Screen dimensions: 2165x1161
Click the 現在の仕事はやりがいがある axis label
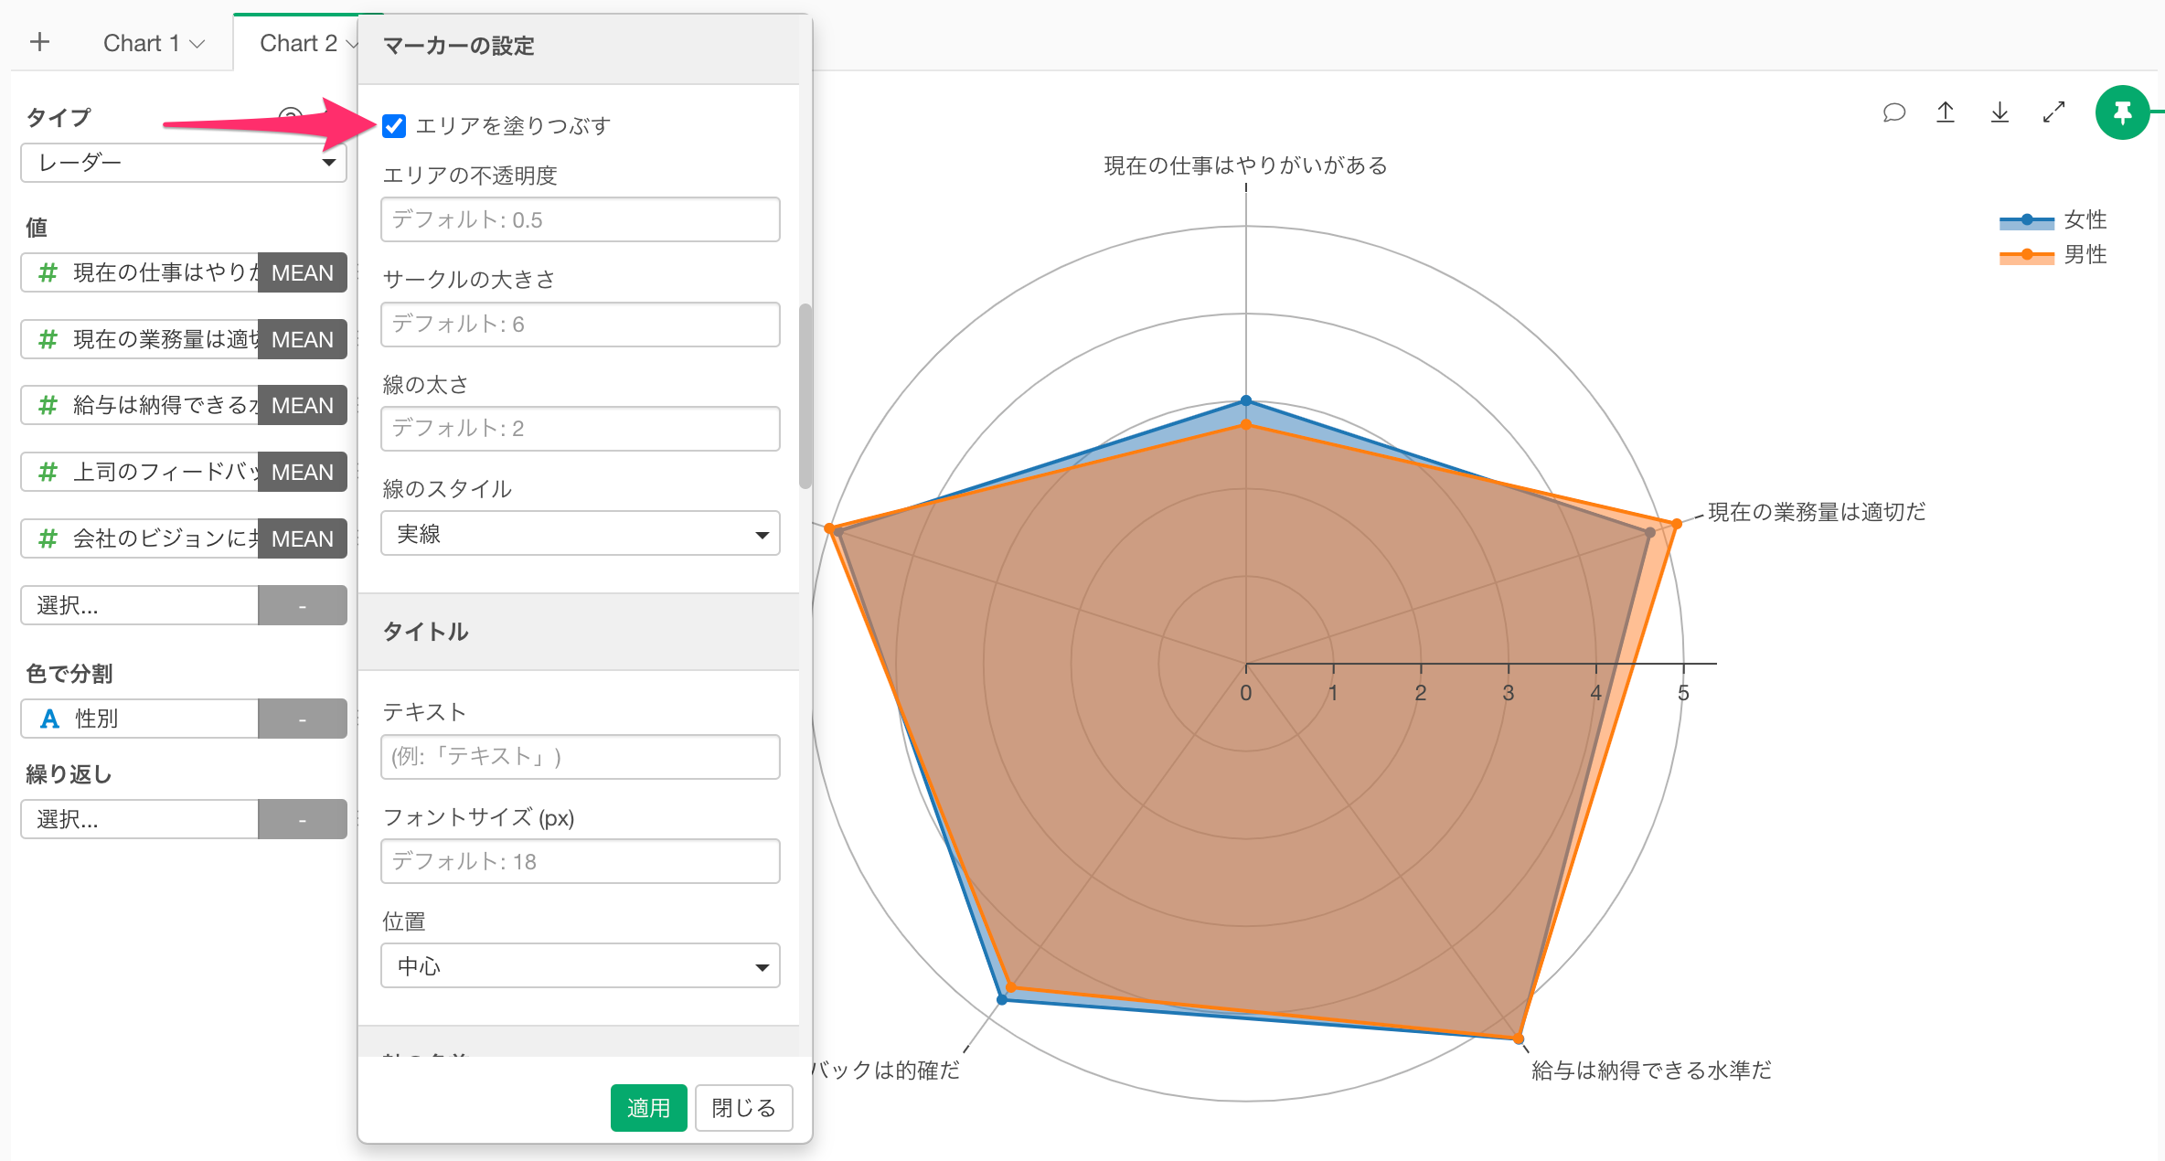[1245, 165]
